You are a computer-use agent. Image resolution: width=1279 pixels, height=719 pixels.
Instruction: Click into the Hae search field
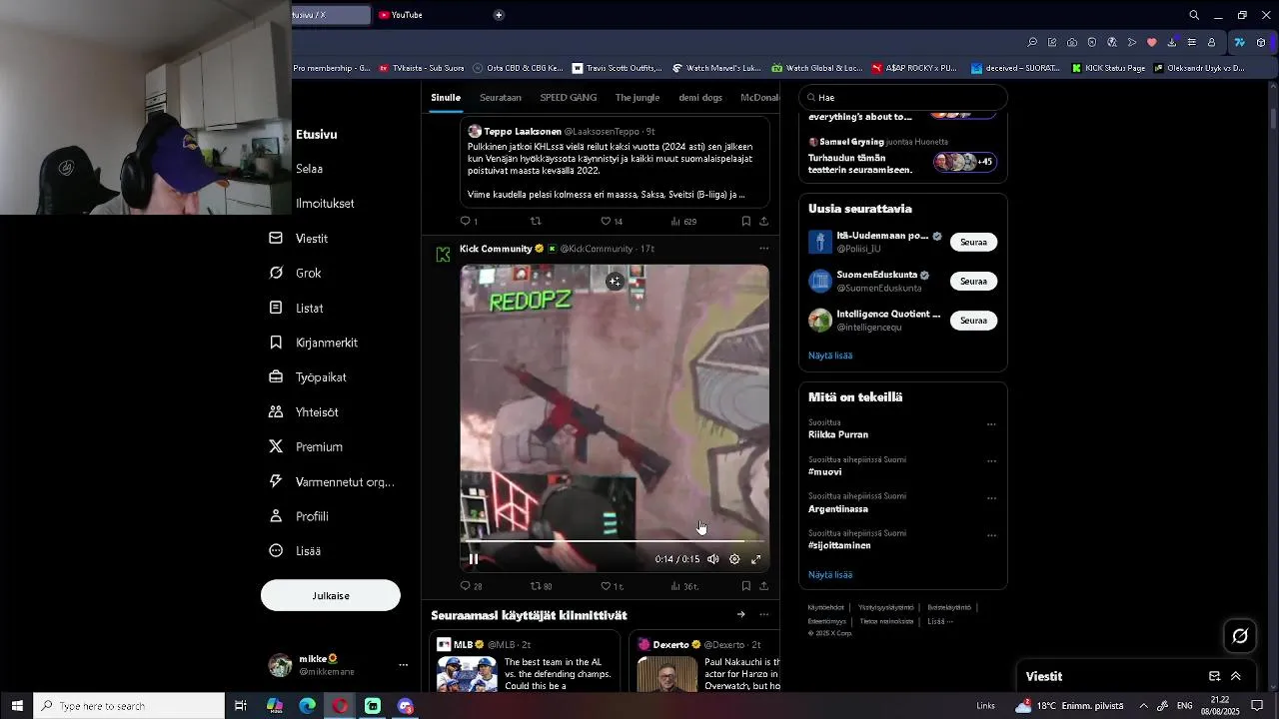[903, 98]
